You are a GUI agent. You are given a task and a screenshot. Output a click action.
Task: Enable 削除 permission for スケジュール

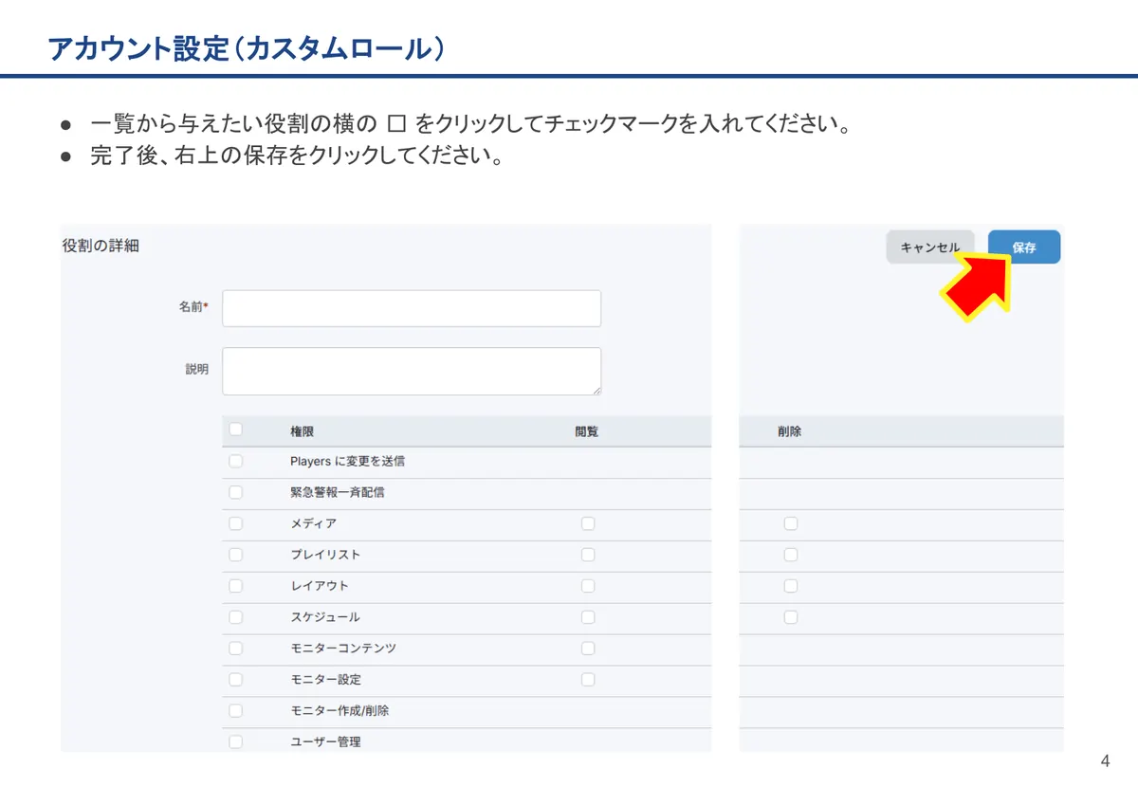point(791,617)
